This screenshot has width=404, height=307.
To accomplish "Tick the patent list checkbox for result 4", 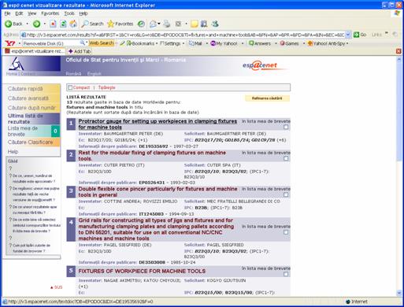I will [286, 232].
